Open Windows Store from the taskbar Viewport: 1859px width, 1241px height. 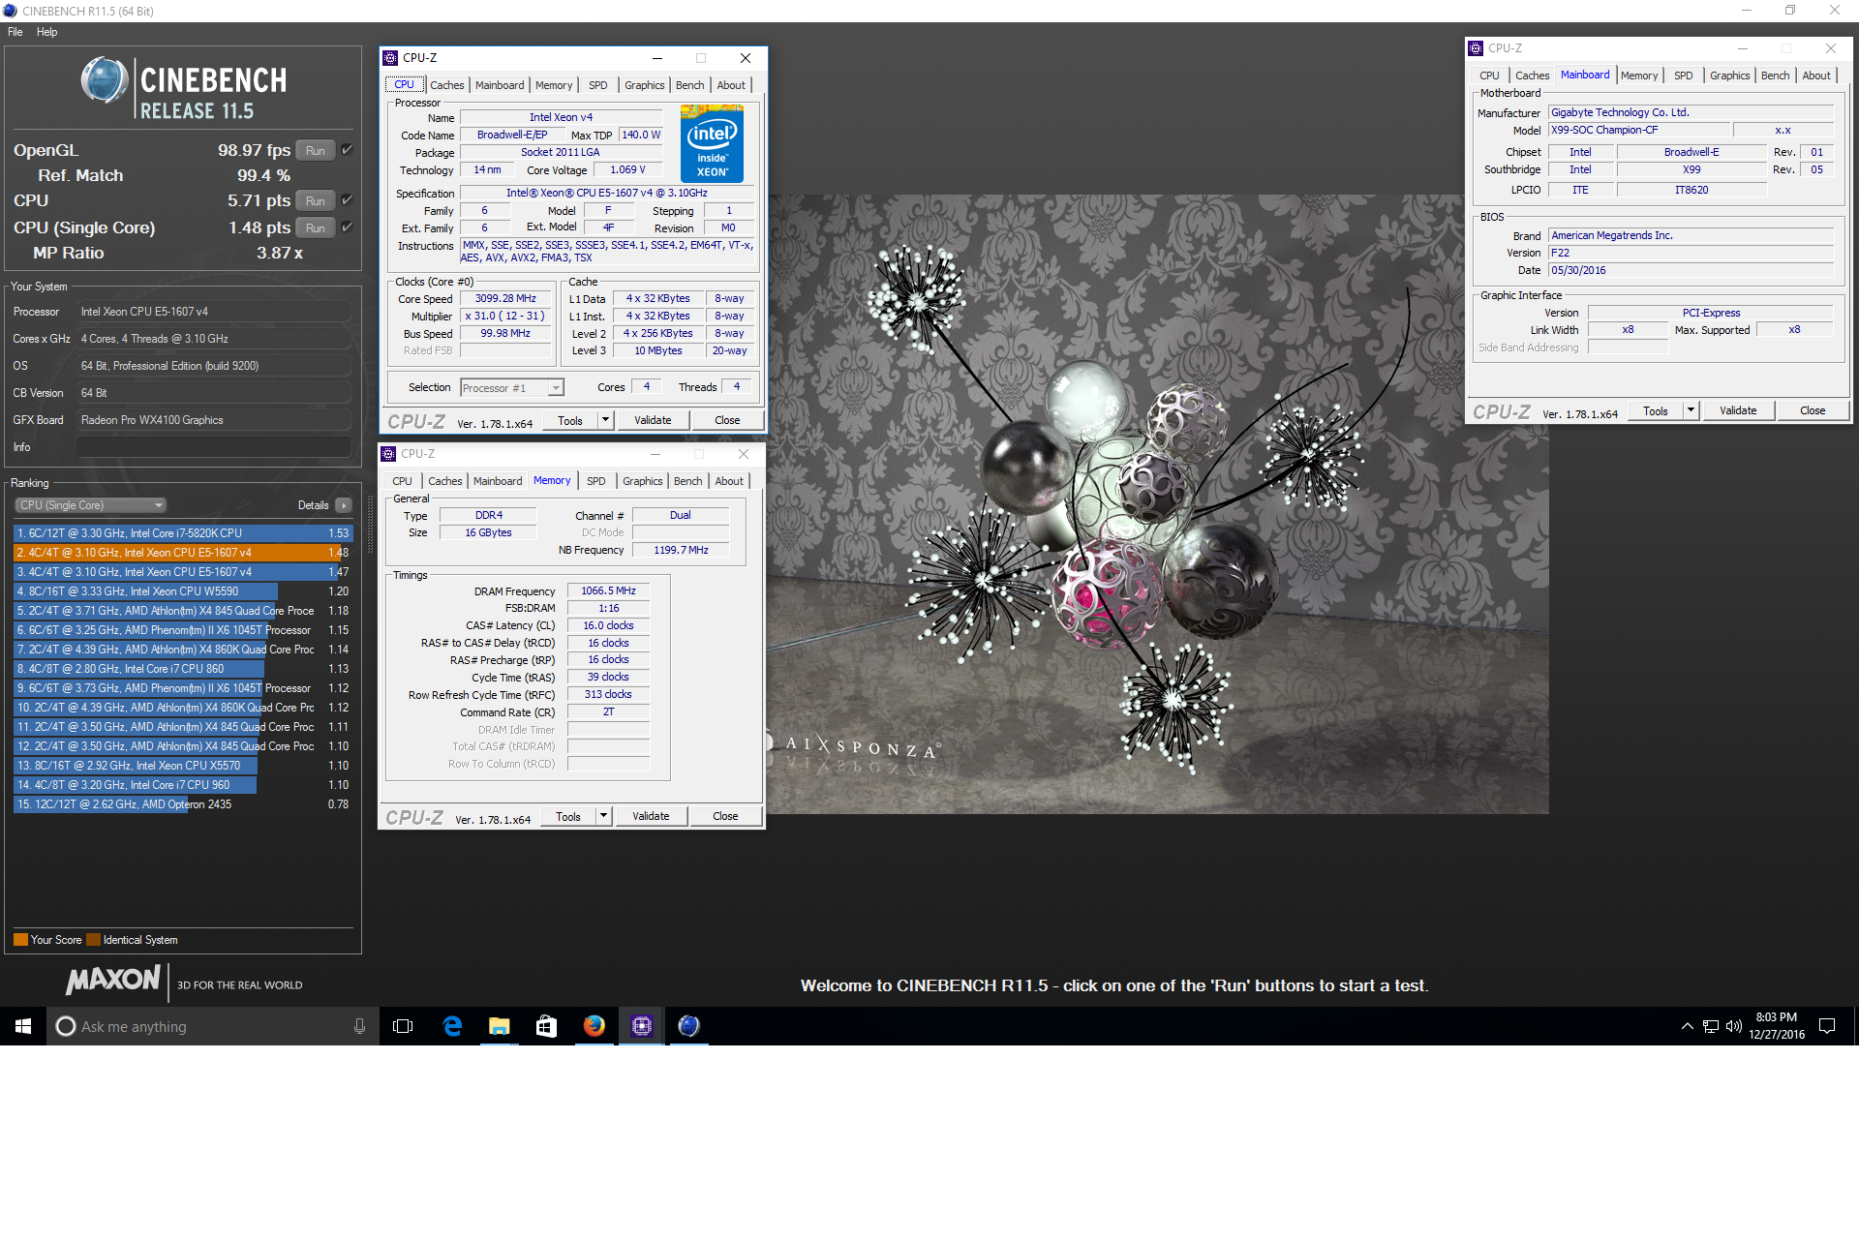tap(546, 1026)
